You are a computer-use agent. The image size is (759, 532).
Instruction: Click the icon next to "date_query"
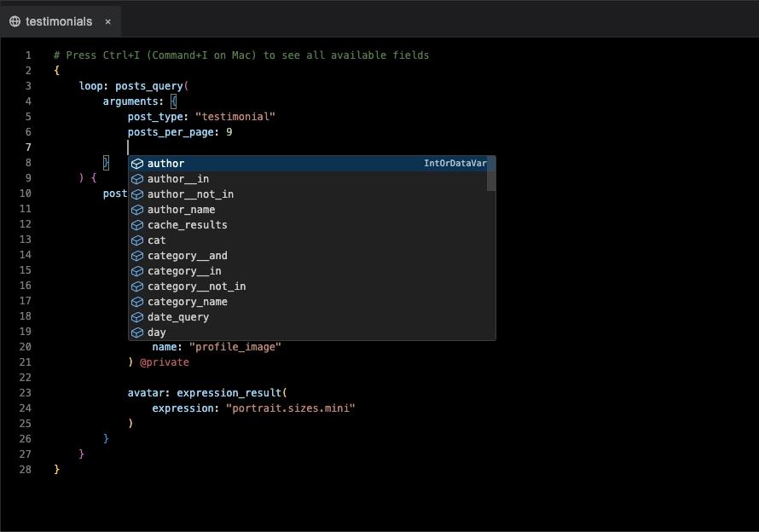pyautogui.click(x=137, y=317)
